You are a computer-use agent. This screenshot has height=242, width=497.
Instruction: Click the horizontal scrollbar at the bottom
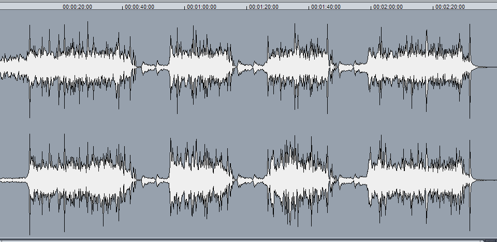coord(241,240)
